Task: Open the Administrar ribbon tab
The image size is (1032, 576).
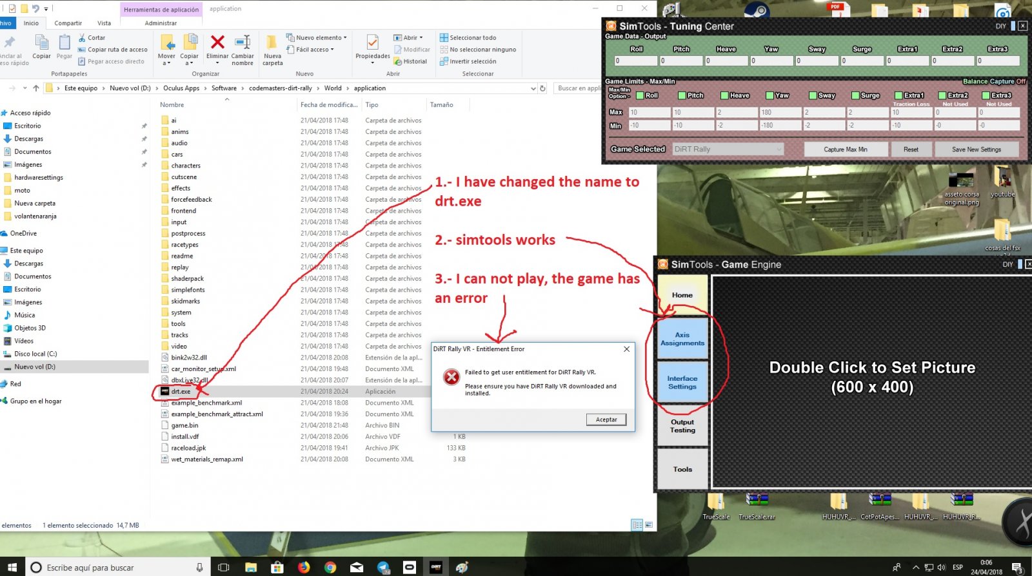Action: (x=161, y=23)
